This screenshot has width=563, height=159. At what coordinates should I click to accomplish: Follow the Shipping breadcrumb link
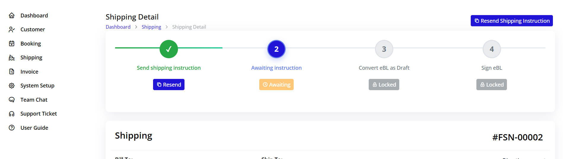(x=151, y=27)
